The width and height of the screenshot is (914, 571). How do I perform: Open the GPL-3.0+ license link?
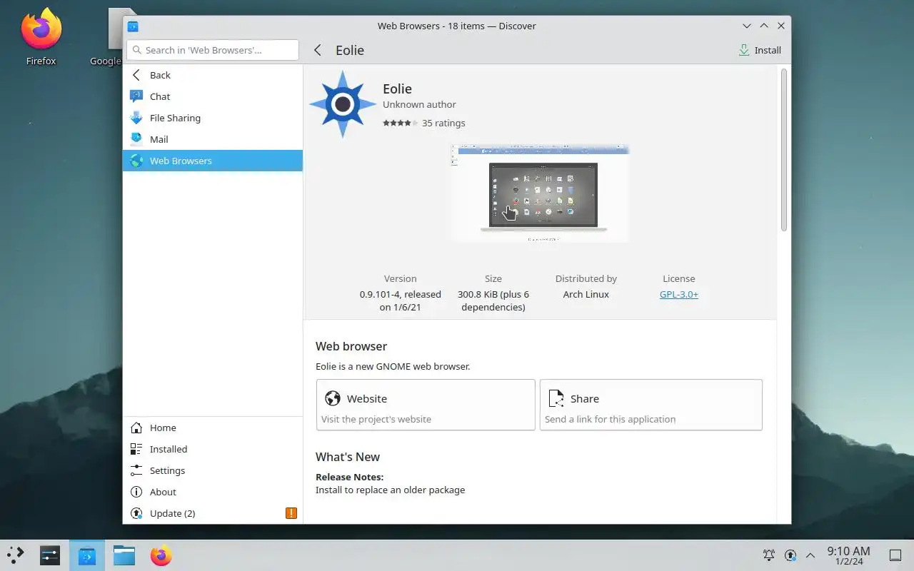(x=679, y=294)
